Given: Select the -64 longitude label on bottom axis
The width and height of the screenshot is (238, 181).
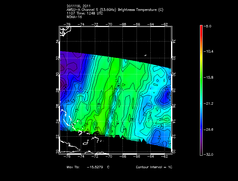Looking at the screenshot, I should (150, 157).
